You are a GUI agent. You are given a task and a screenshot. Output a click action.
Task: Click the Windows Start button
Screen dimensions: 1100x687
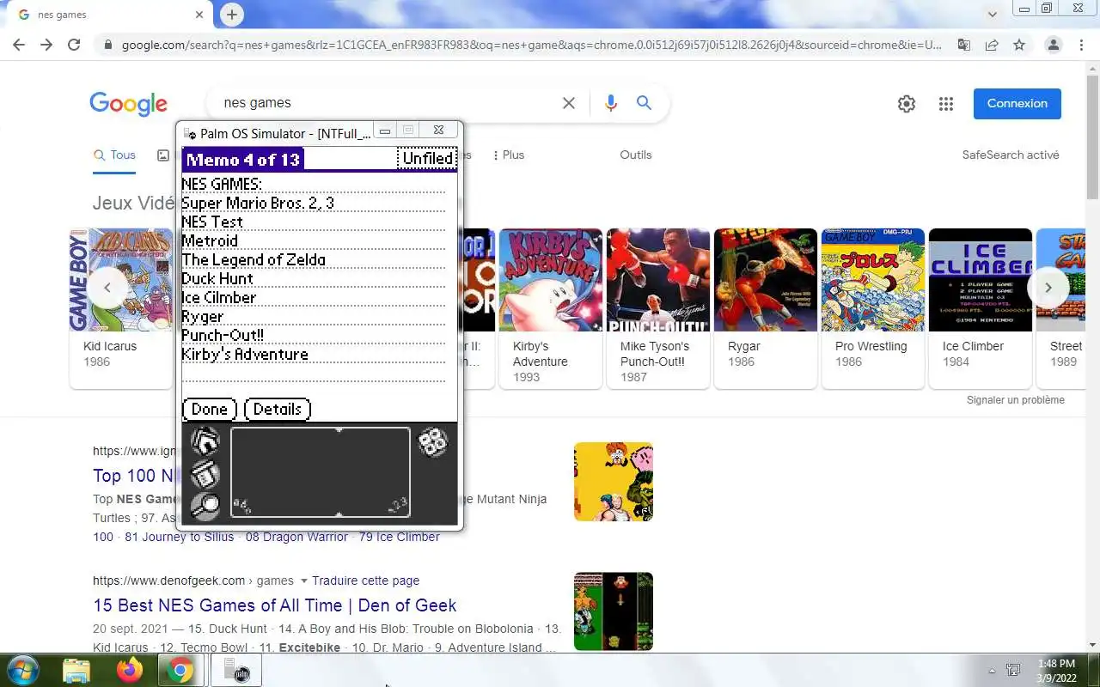point(21,670)
